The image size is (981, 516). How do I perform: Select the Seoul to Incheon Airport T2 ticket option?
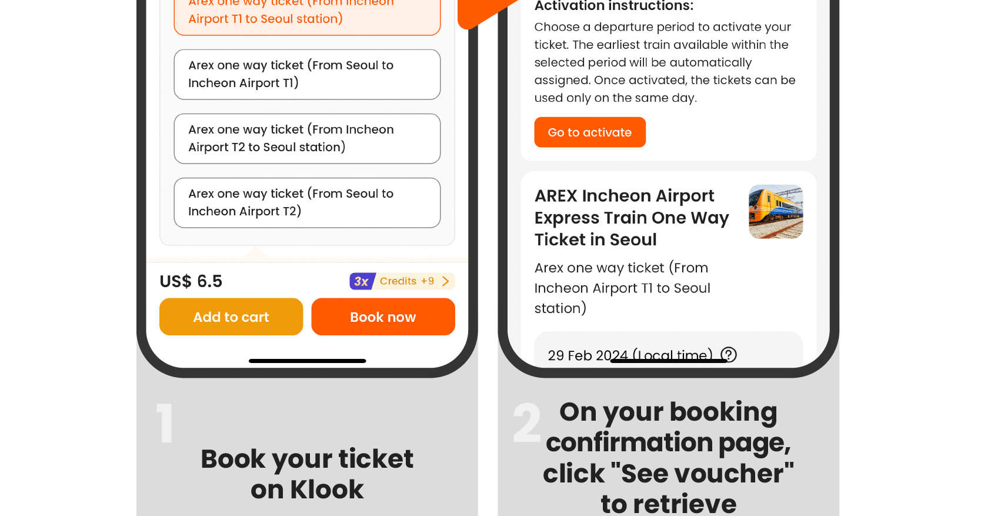click(307, 202)
